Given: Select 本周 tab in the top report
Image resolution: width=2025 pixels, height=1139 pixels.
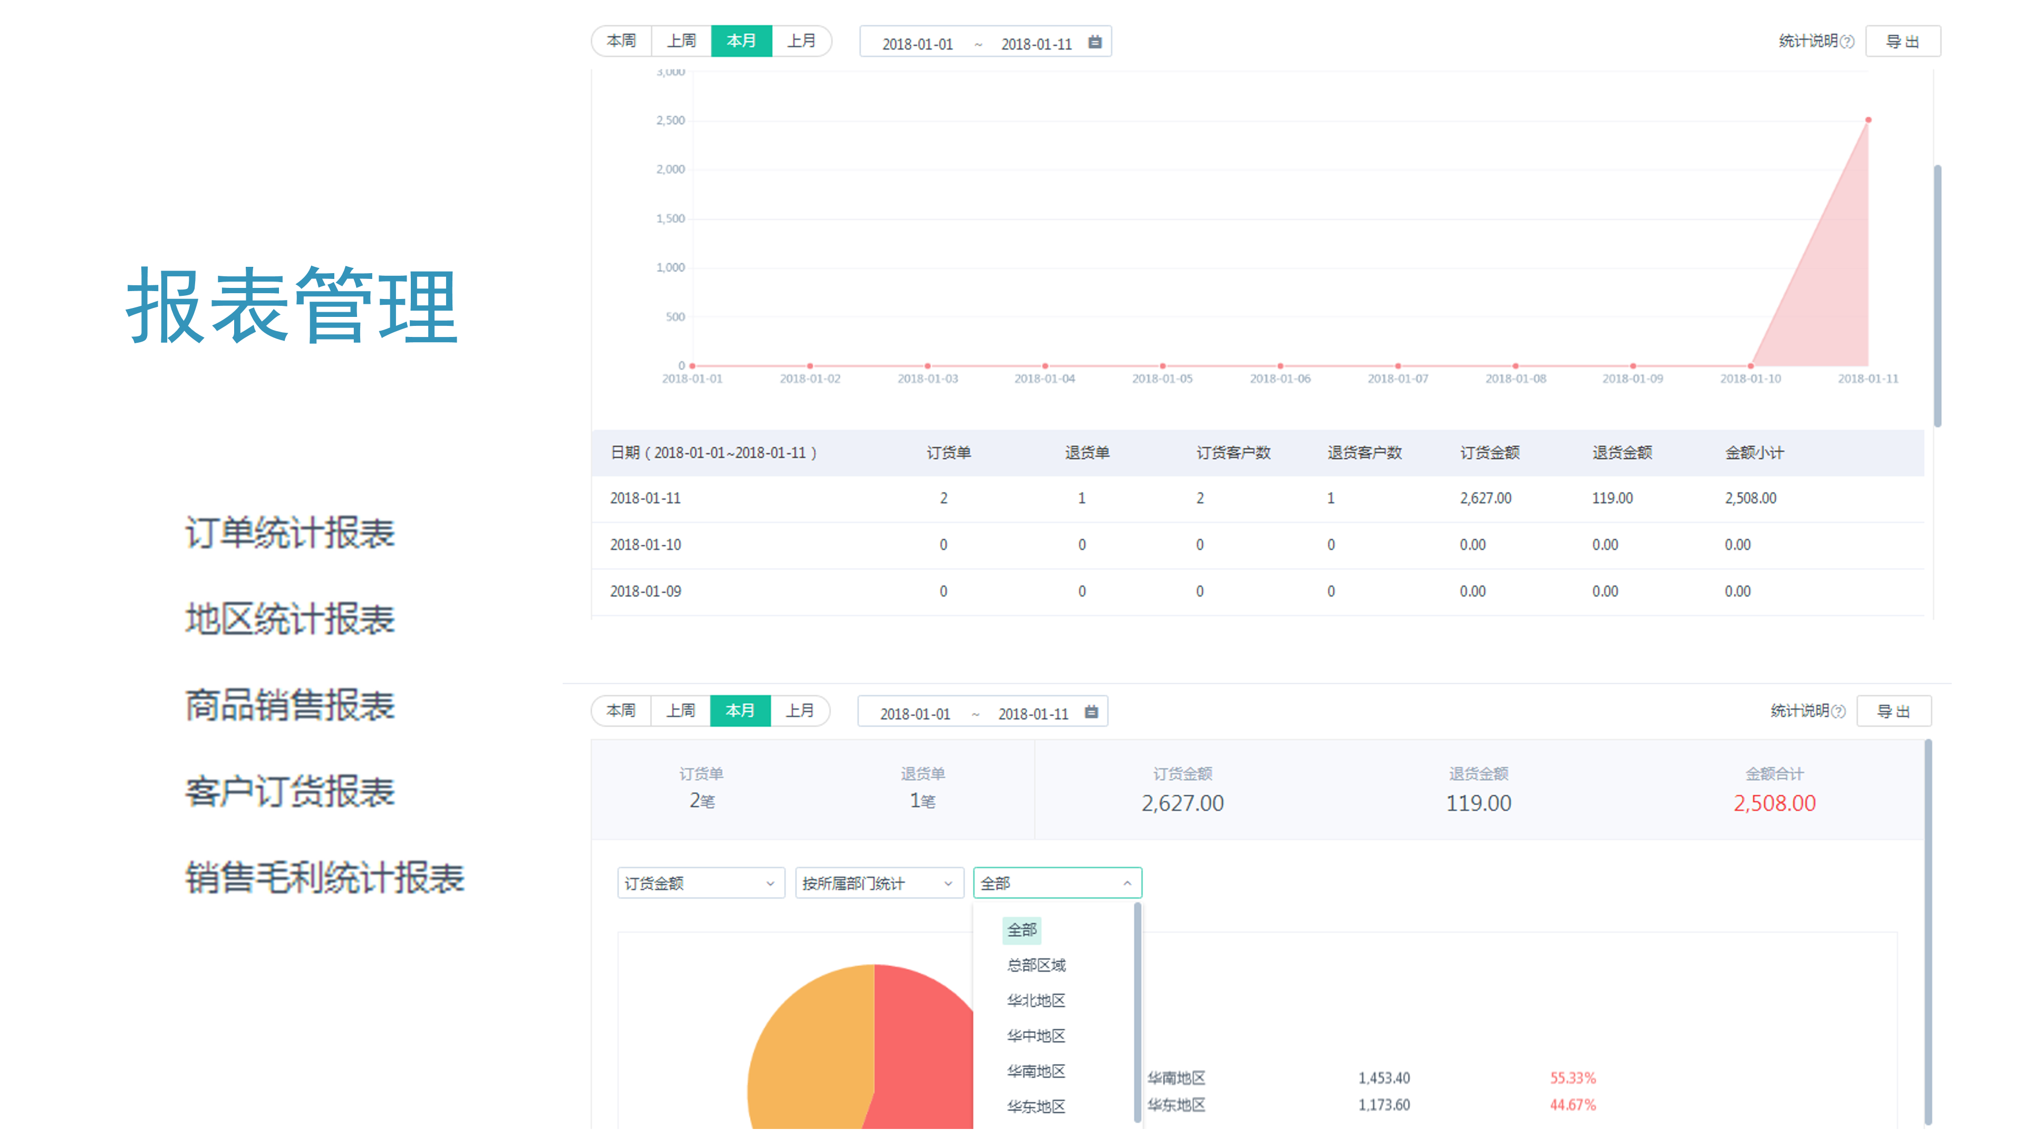Looking at the screenshot, I should [x=621, y=41].
